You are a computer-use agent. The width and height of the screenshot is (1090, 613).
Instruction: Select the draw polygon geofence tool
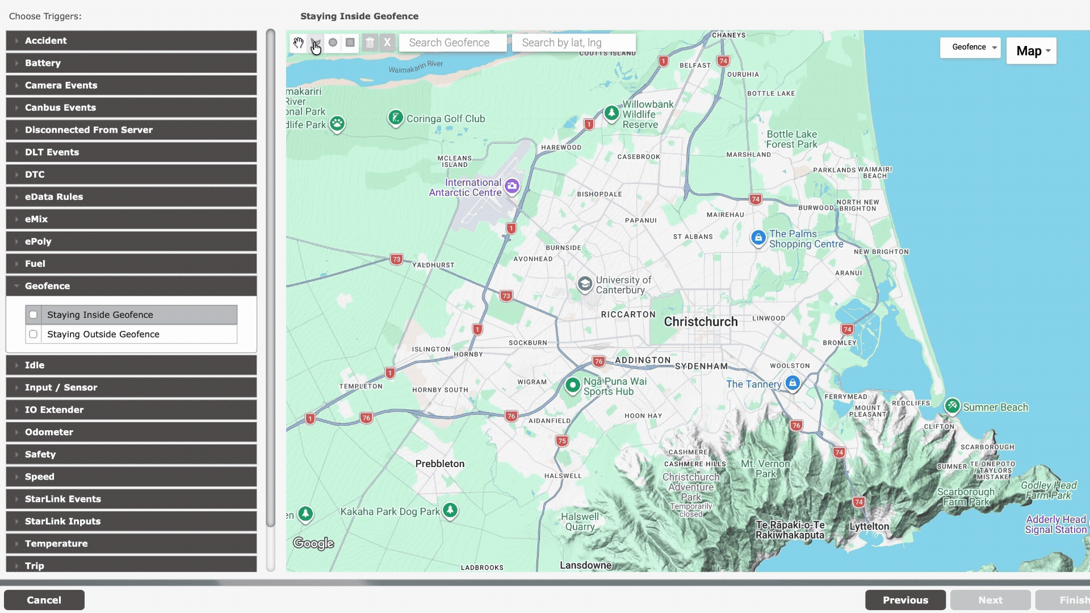click(316, 43)
